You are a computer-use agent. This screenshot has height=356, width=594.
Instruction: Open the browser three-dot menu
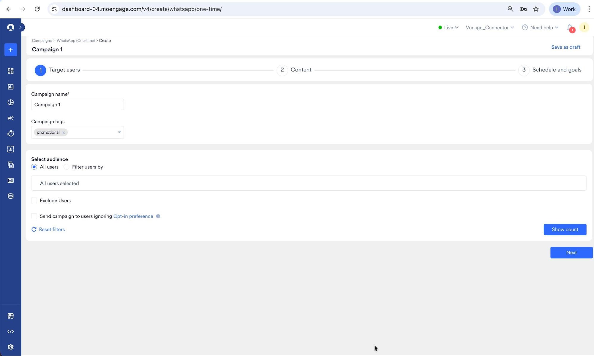click(x=589, y=9)
